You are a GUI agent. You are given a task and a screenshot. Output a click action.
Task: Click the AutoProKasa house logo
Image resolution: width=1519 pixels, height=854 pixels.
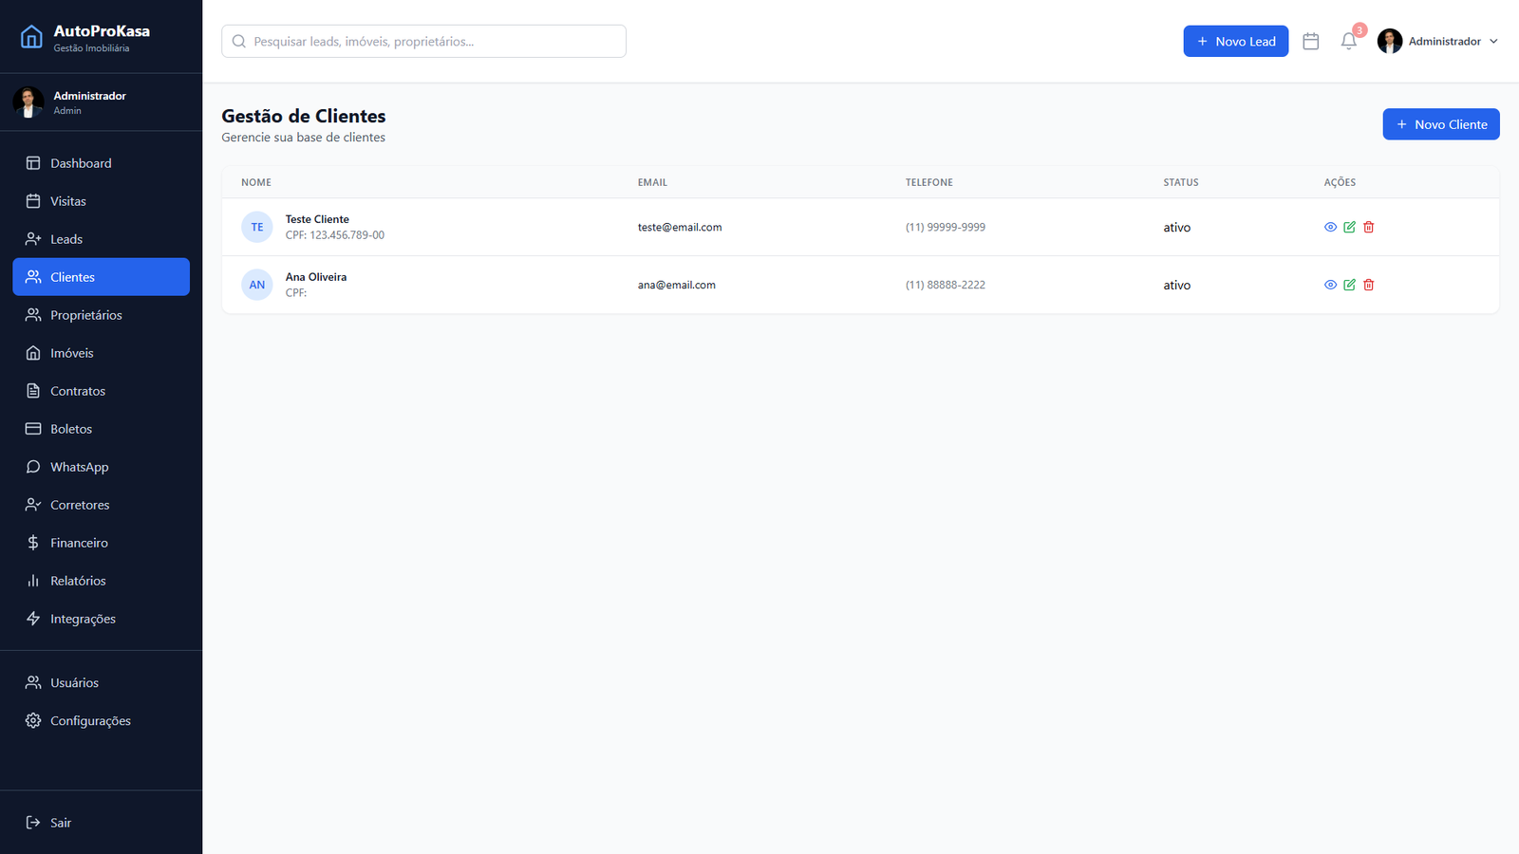coord(31,37)
